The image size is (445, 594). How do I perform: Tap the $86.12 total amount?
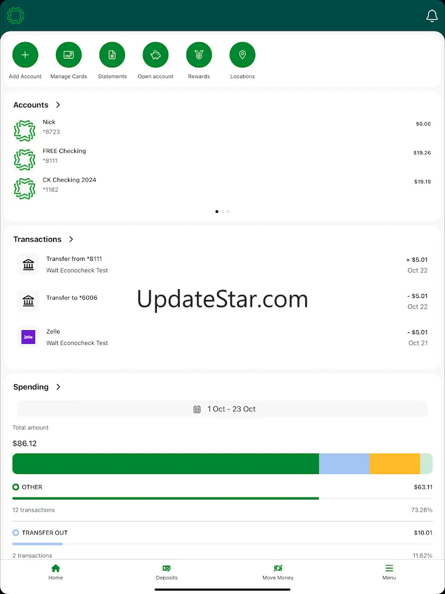(25, 443)
